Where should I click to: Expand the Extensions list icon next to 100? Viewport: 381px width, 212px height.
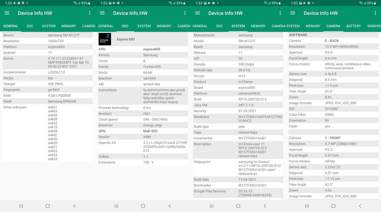[152, 162]
